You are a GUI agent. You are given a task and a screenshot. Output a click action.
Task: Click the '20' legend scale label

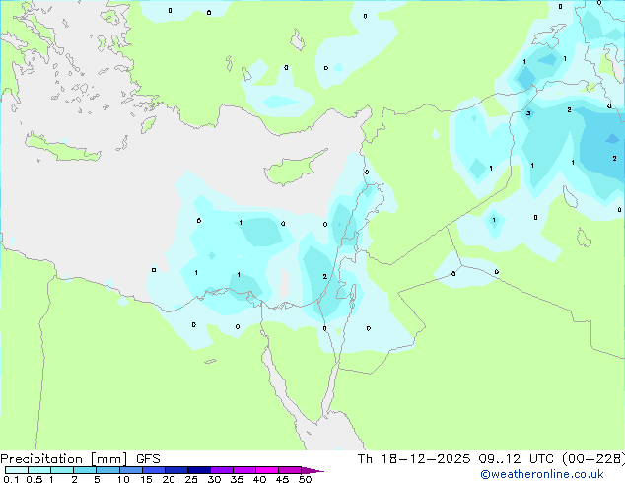(169, 479)
